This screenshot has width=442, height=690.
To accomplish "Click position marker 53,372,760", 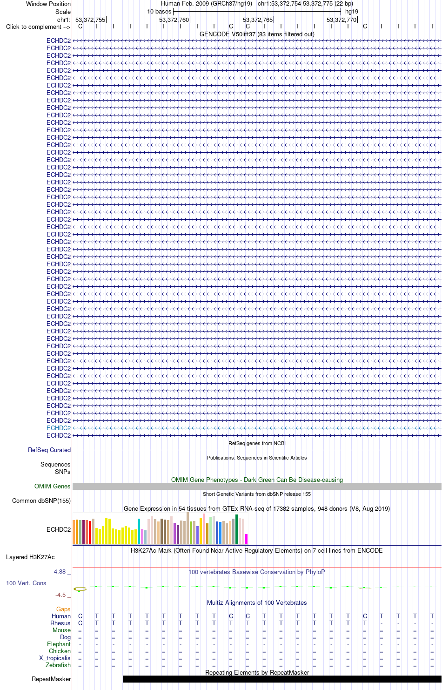I will point(174,20).
